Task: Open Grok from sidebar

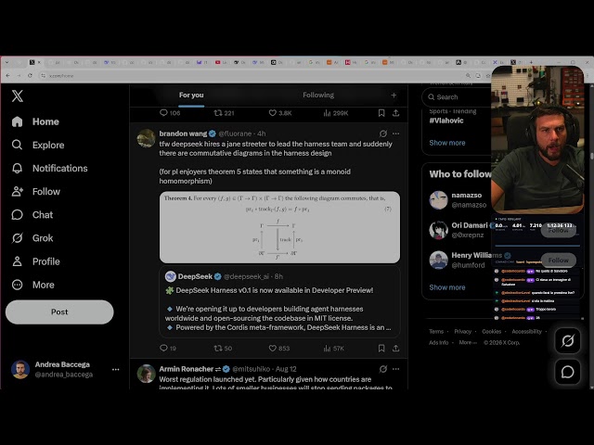Action: 32,238
